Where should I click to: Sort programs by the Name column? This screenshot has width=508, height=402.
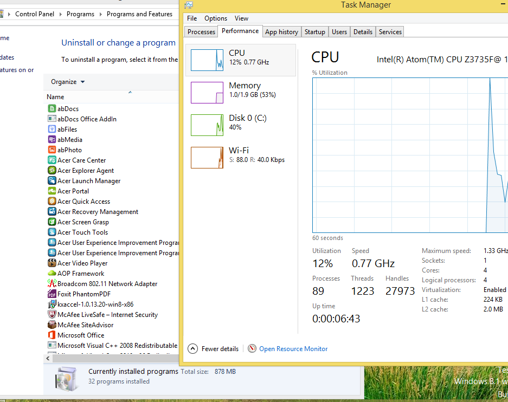pos(55,97)
